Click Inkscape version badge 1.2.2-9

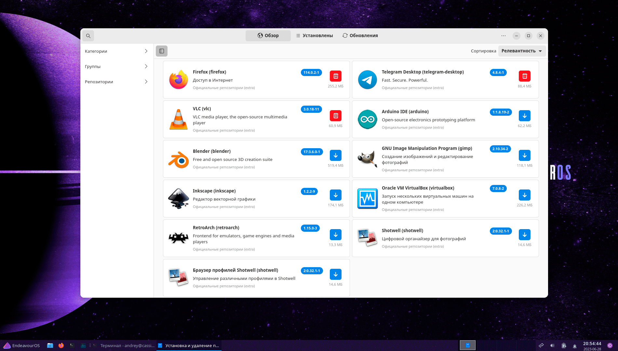point(309,191)
